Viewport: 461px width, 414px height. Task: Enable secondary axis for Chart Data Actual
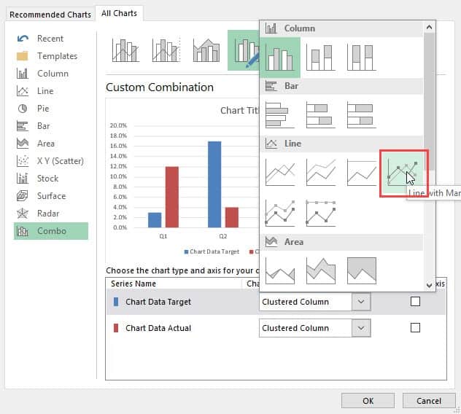[415, 327]
